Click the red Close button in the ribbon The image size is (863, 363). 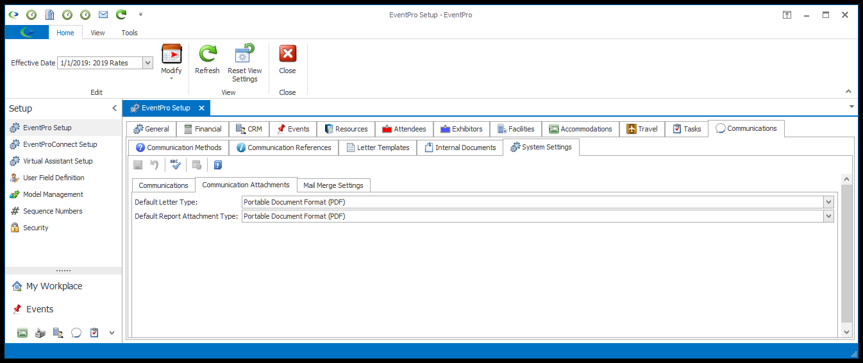(x=287, y=60)
